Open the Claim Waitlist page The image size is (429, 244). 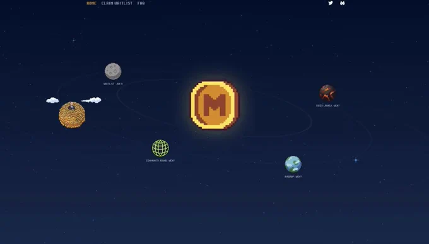(117, 3)
